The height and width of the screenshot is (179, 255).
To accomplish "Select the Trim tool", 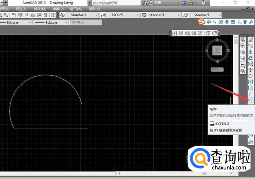I will (251, 94).
